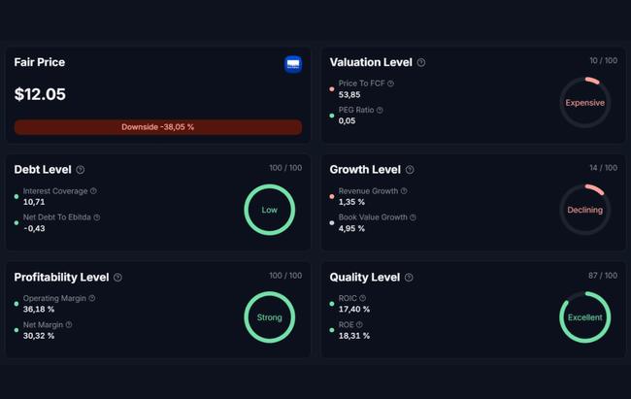
Task: Click the Strong profitability ring
Action: [x=269, y=317]
